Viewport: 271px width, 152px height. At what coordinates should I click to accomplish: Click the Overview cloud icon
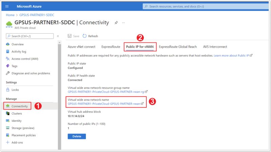[7, 44]
